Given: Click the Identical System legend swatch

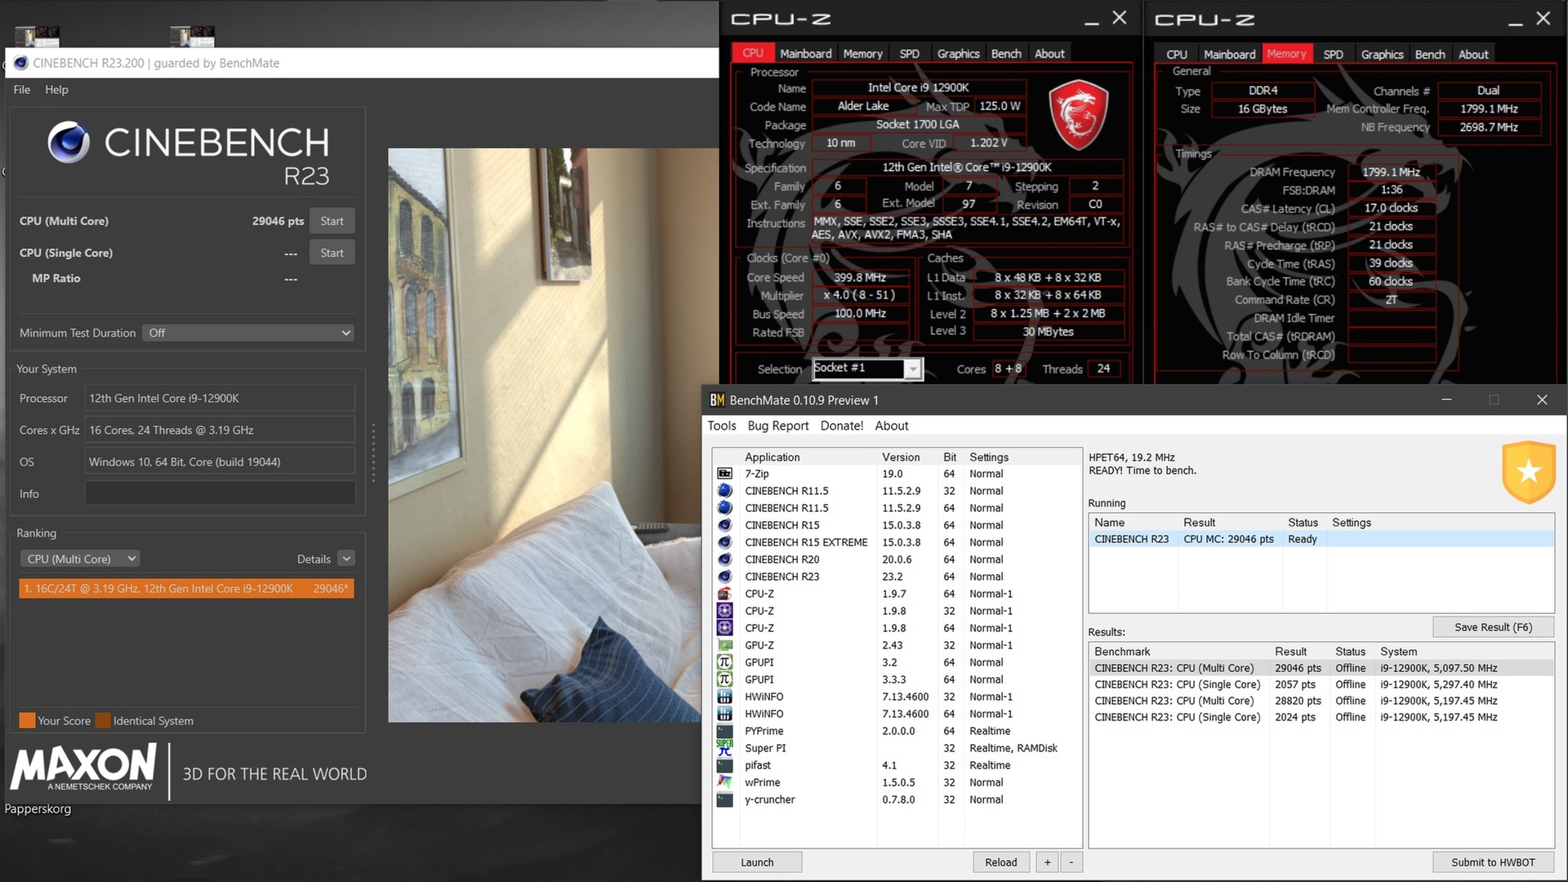Looking at the screenshot, I should click(x=103, y=720).
